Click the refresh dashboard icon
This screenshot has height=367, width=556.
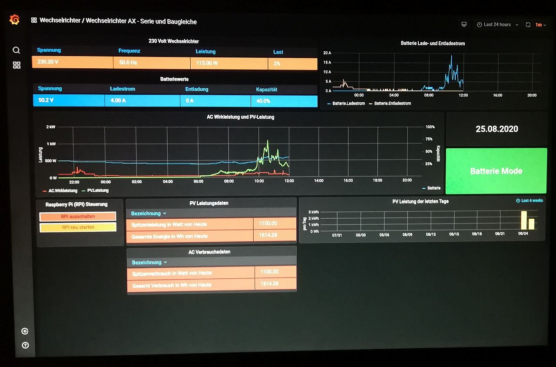(x=528, y=25)
